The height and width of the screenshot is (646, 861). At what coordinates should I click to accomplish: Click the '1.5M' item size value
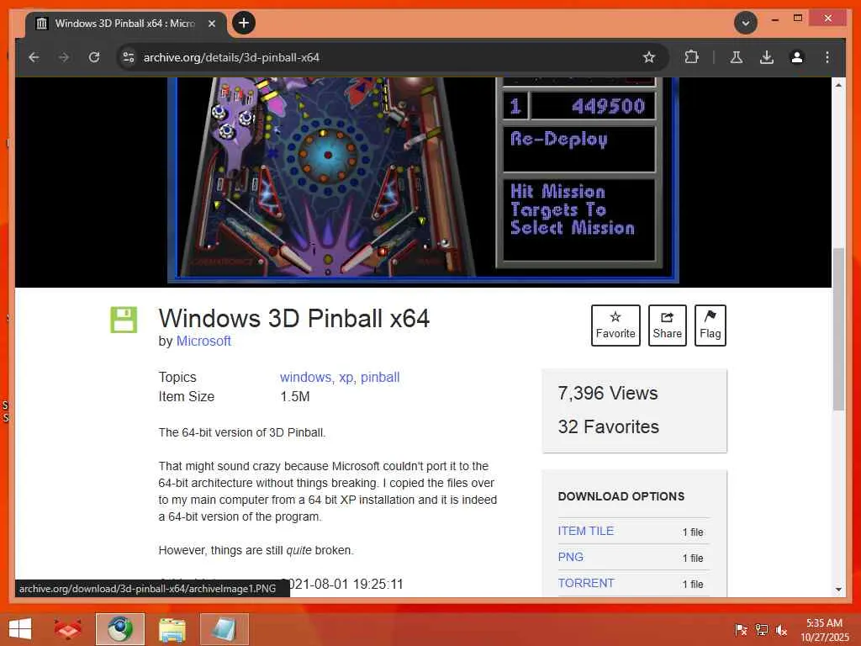coord(295,397)
